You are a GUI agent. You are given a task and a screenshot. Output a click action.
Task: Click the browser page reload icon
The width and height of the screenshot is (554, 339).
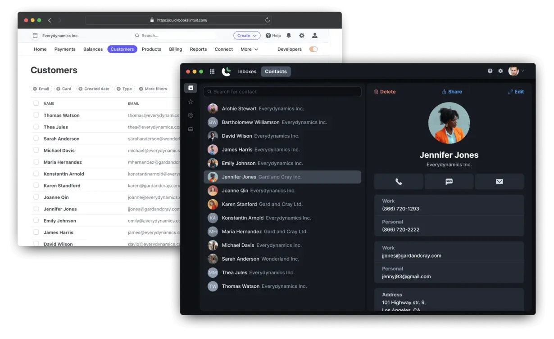point(267,20)
